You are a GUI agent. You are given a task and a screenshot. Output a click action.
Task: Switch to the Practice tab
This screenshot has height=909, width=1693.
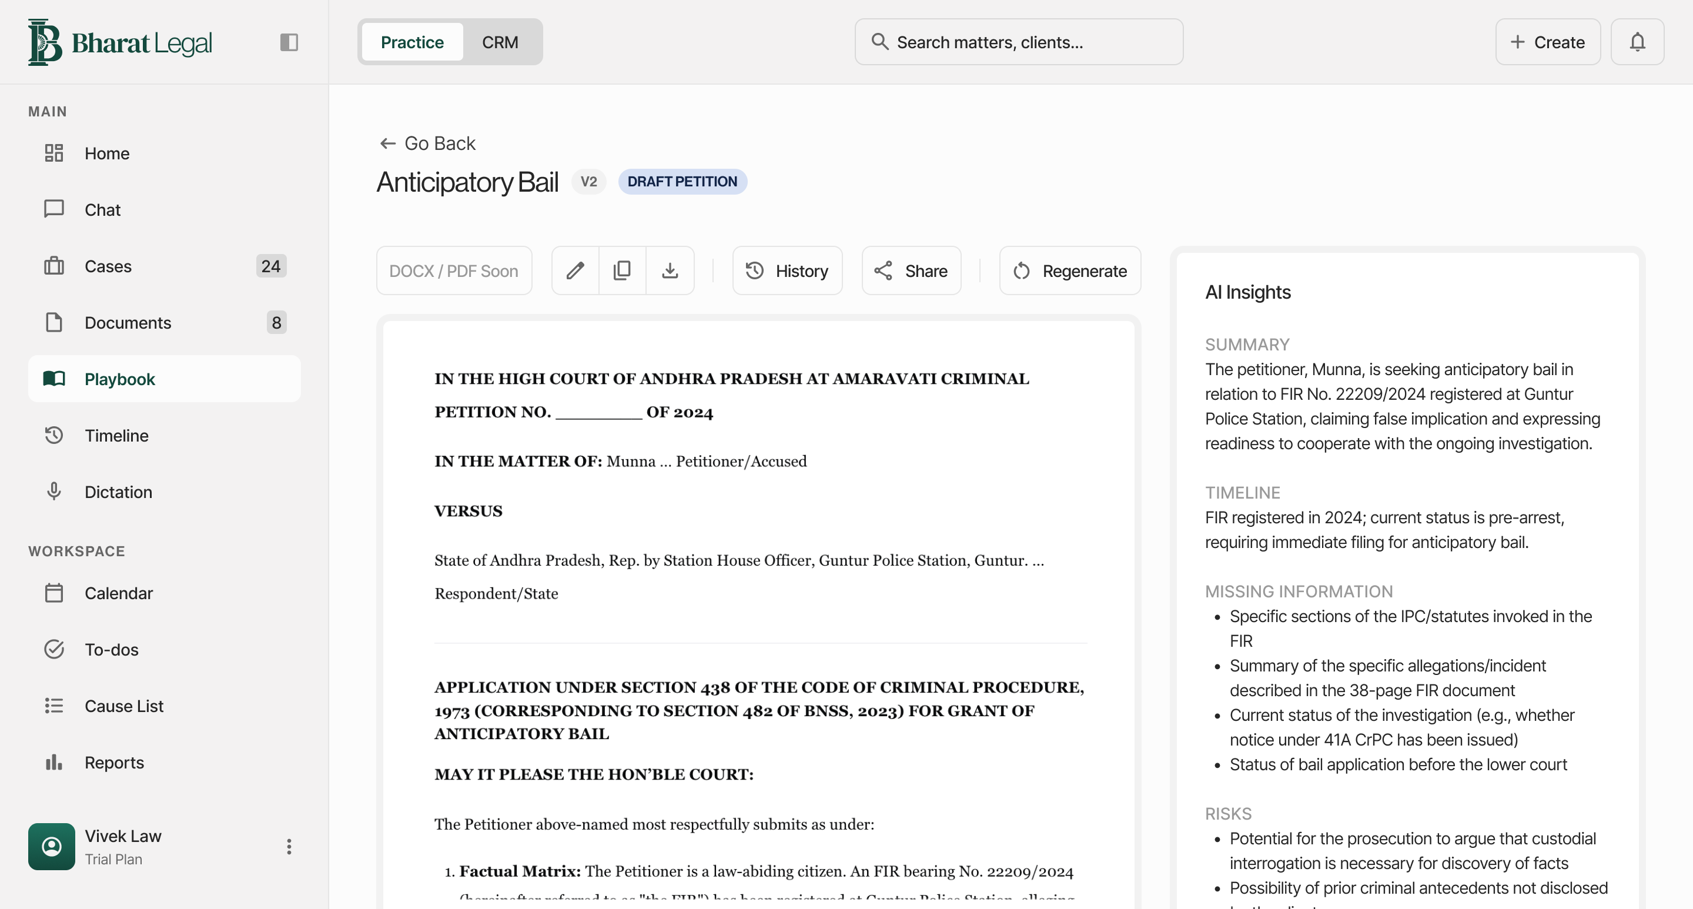tap(412, 42)
